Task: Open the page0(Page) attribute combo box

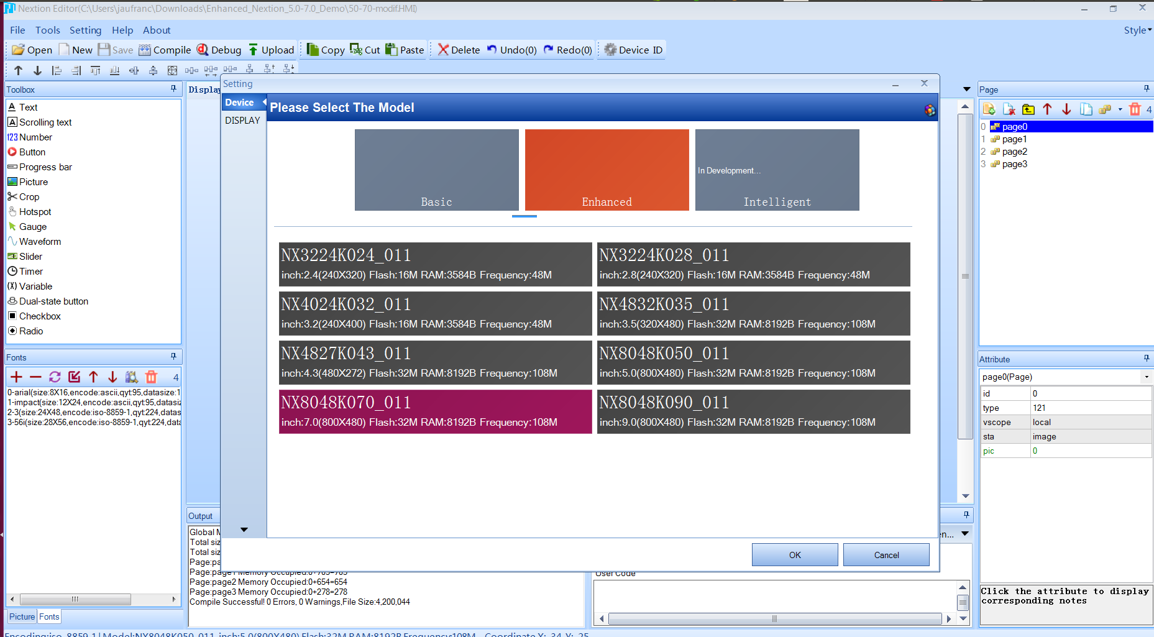Action: [1065, 377]
